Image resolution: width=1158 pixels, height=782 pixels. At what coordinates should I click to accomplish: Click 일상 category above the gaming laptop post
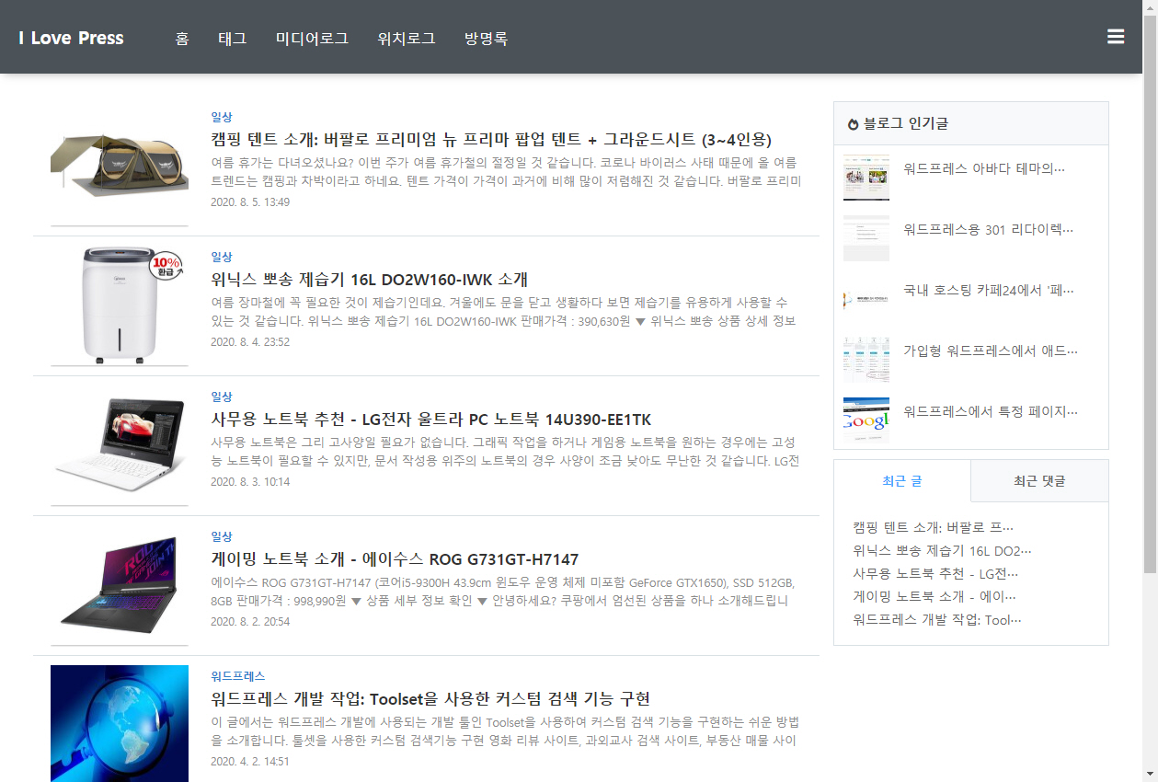(222, 536)
